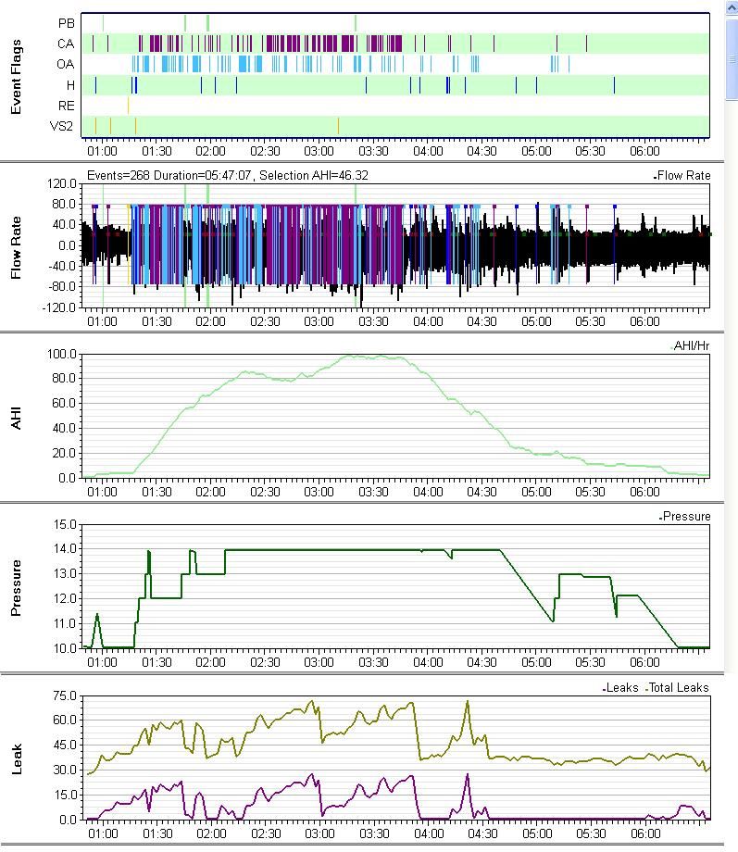Click the purple Leaks legend entry
The image size is (738, 852).
click(x=620, y=687)
